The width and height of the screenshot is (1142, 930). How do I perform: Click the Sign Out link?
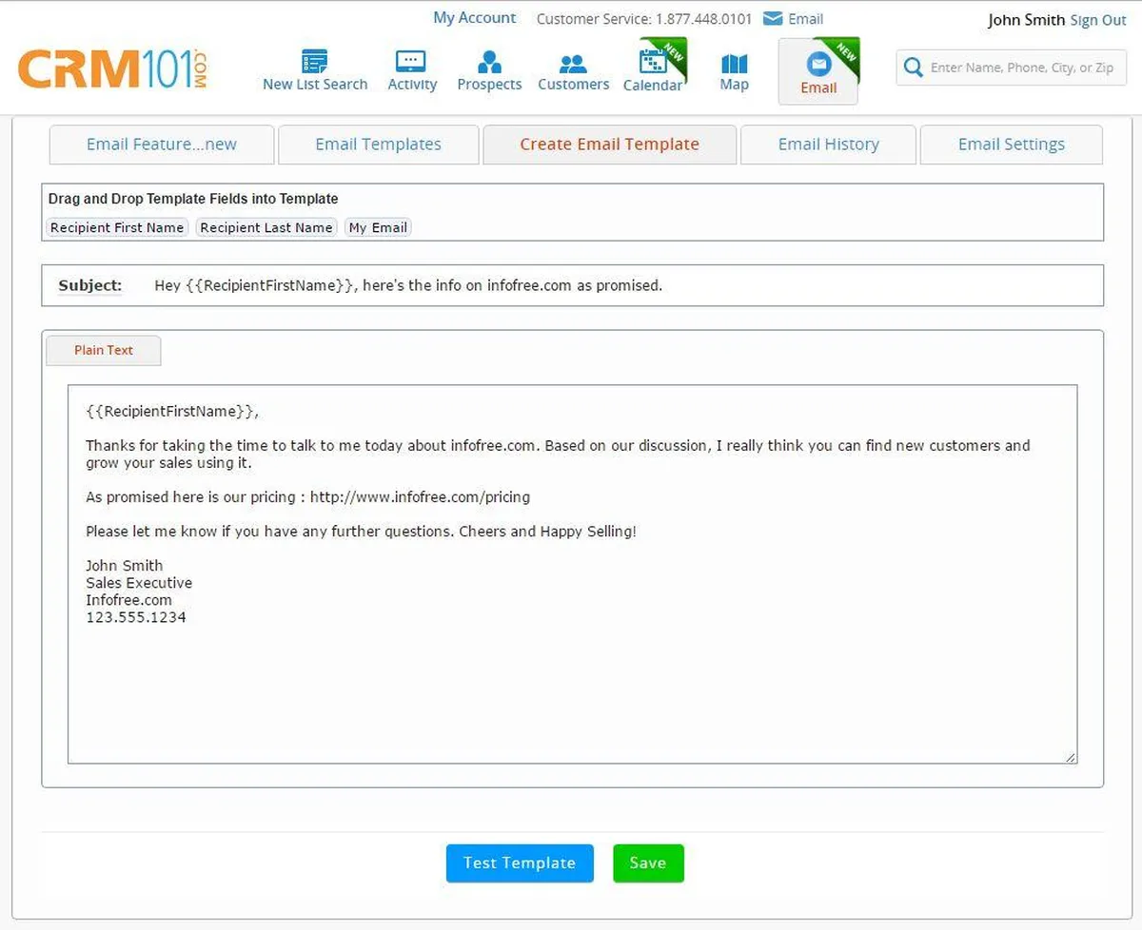(1098, 20)
